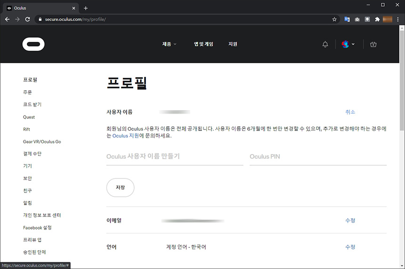This screenshot has height=269, width=405.
Task: Open 친구 in sidebar
Action: [x=27, y=191]
